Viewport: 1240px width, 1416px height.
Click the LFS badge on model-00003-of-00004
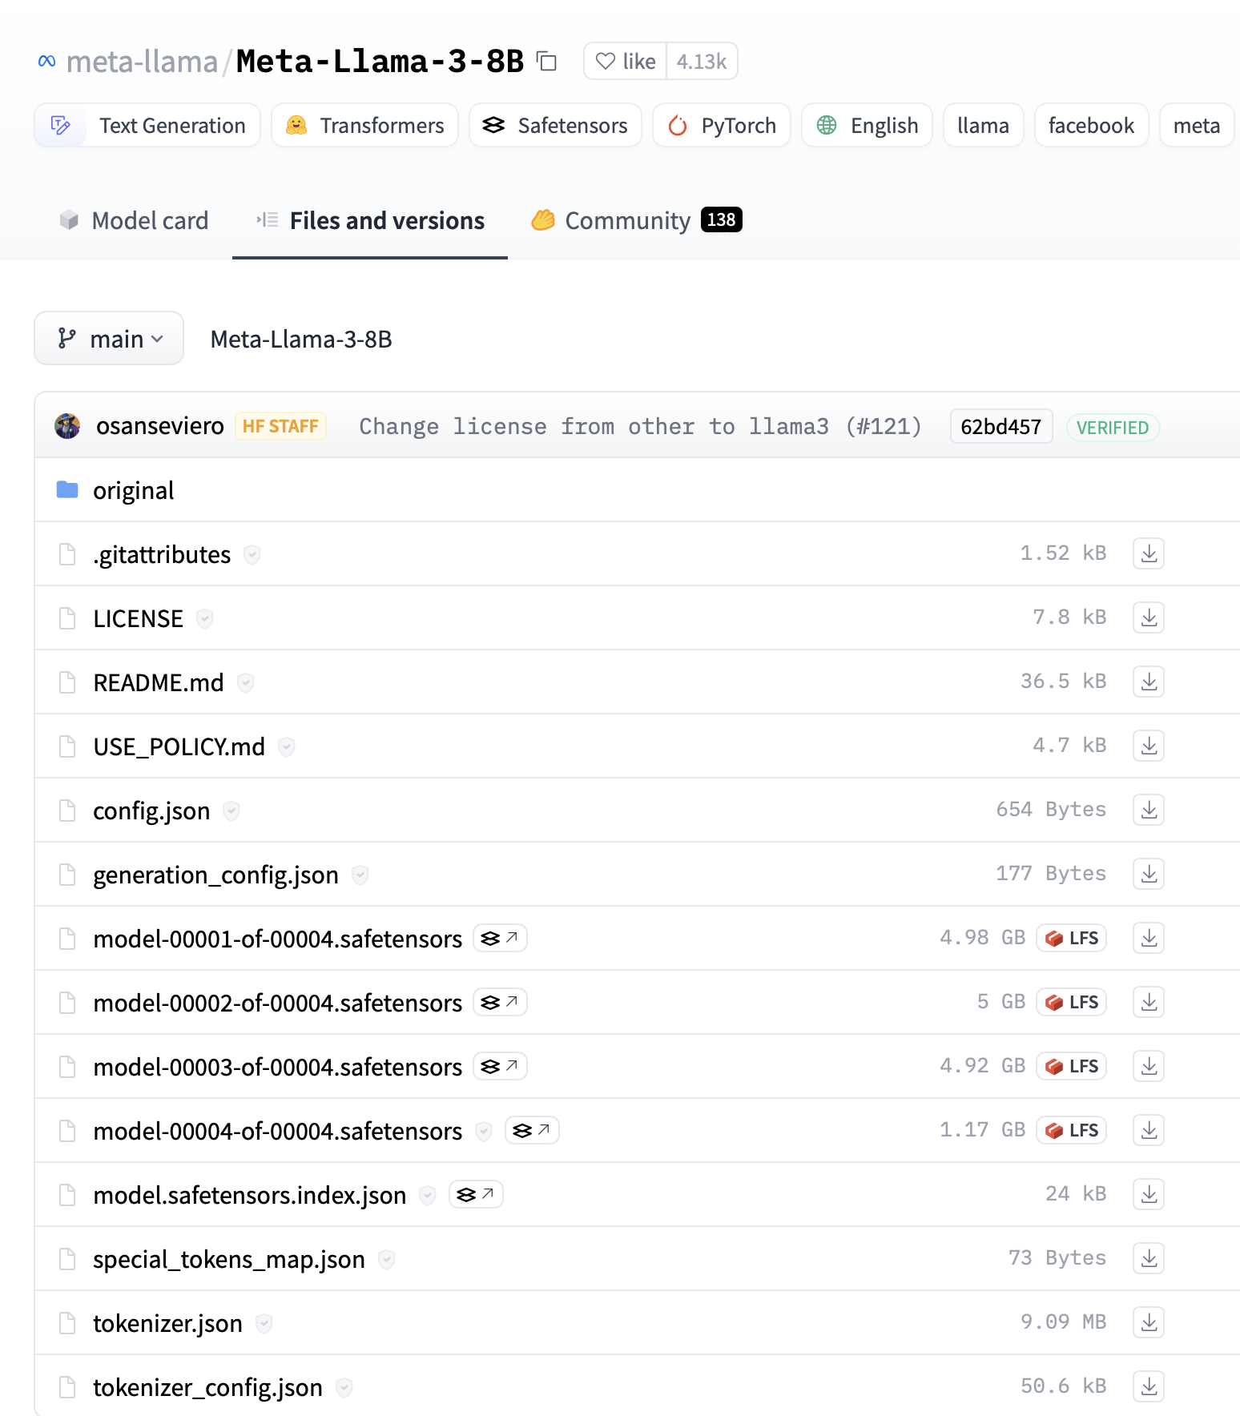tap(1072, 1066)
